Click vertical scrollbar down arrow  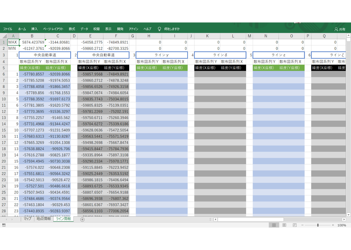point(348,214)
